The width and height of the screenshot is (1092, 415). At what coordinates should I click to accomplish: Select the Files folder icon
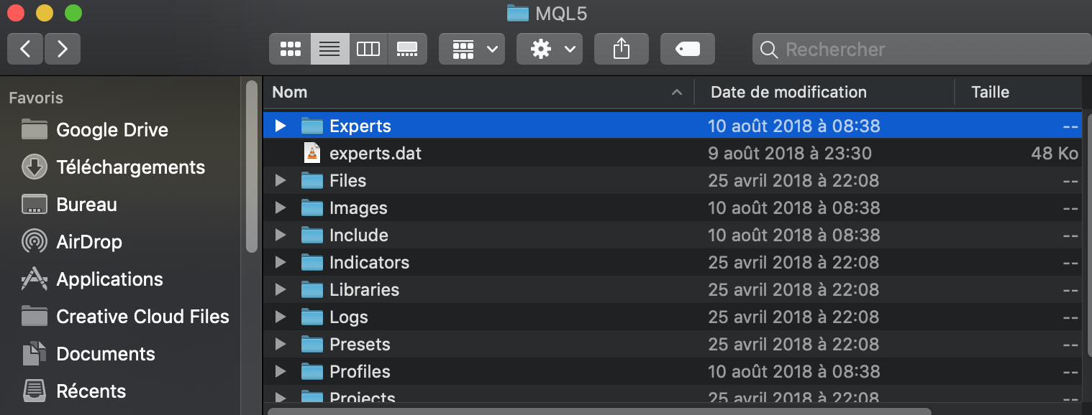[312, 180]
